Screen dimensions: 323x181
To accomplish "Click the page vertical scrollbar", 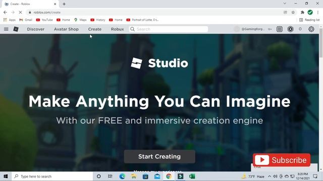I will pos(321,43).
